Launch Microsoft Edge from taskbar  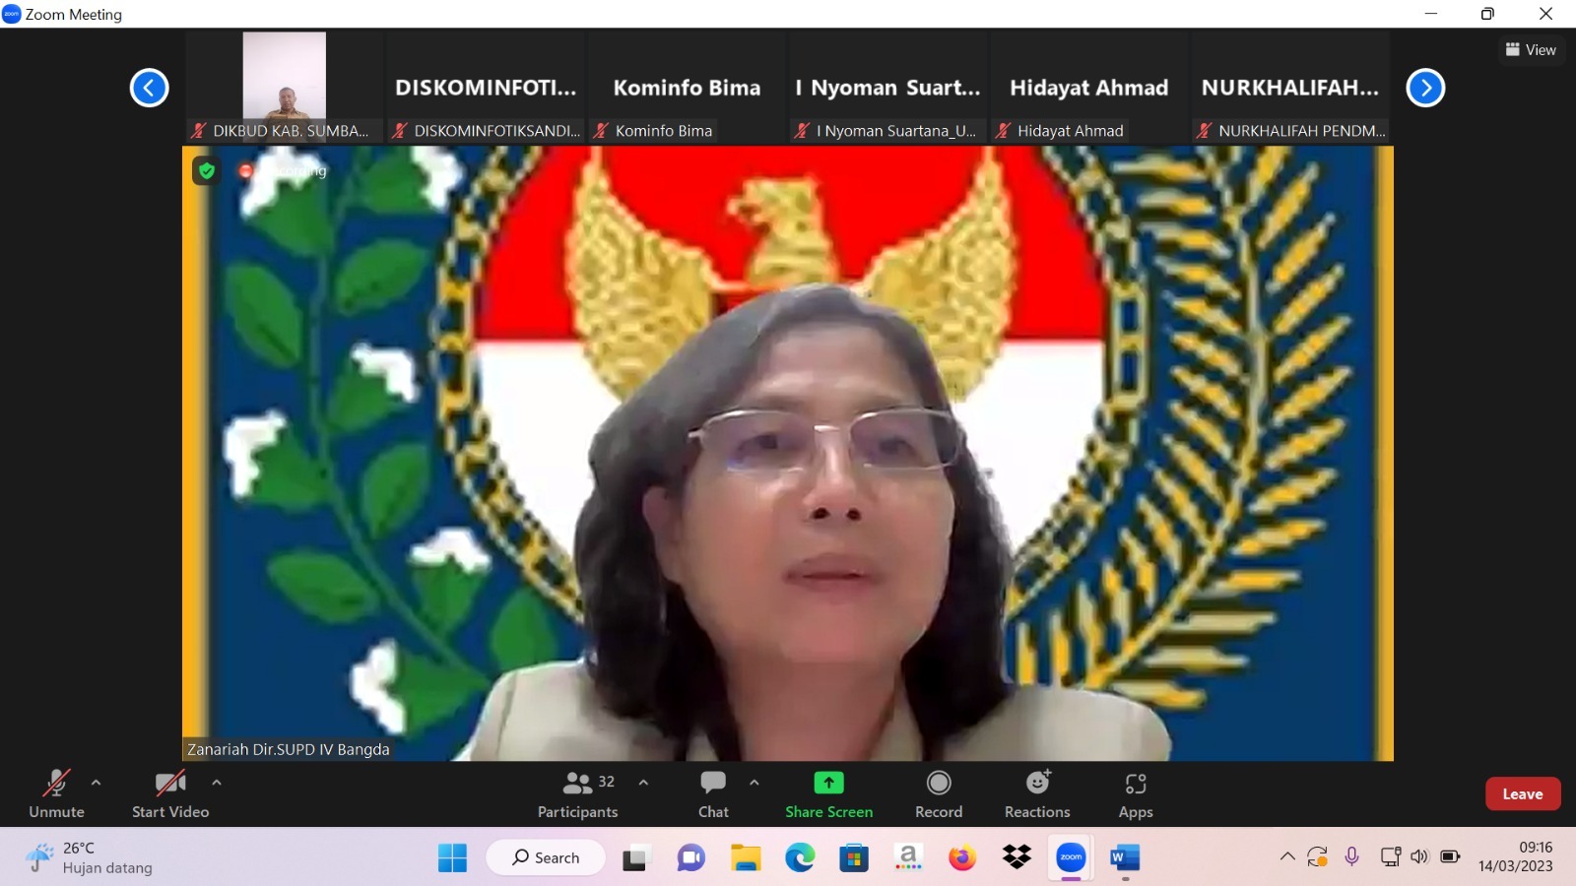tap(800, 857)
